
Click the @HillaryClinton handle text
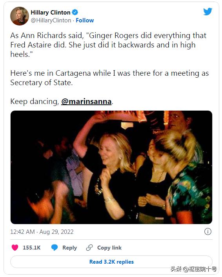(51, 20)
